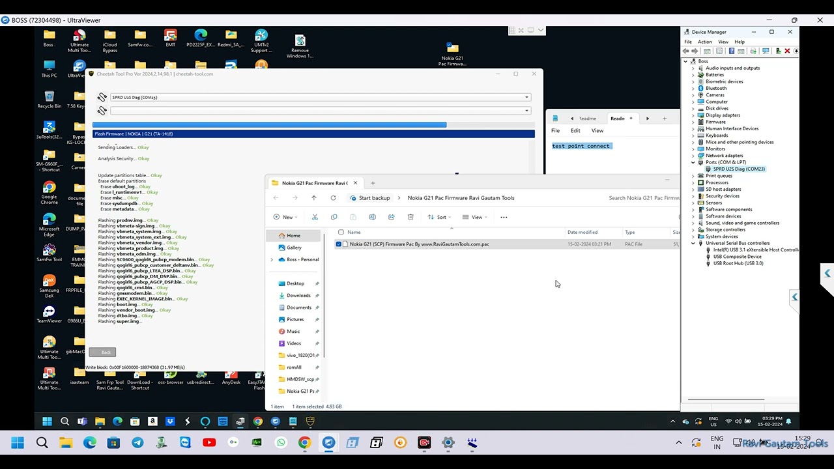Check the select-all checkbox beside Name
The width and height of the screenshot is (834, 469).
(341, 232)
